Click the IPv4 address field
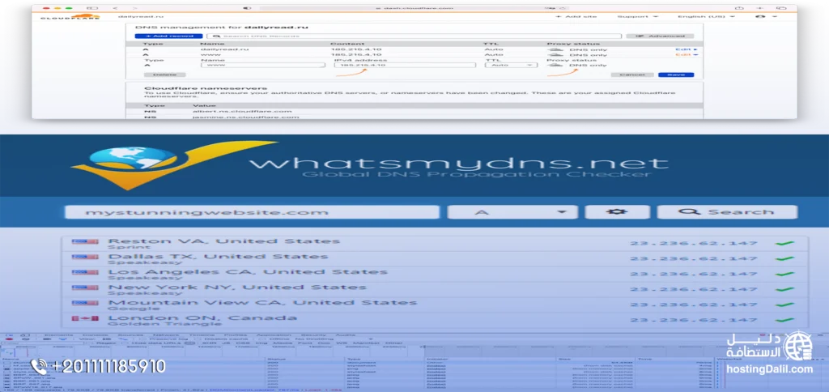829x392 pixels. [x=406, y=65]
